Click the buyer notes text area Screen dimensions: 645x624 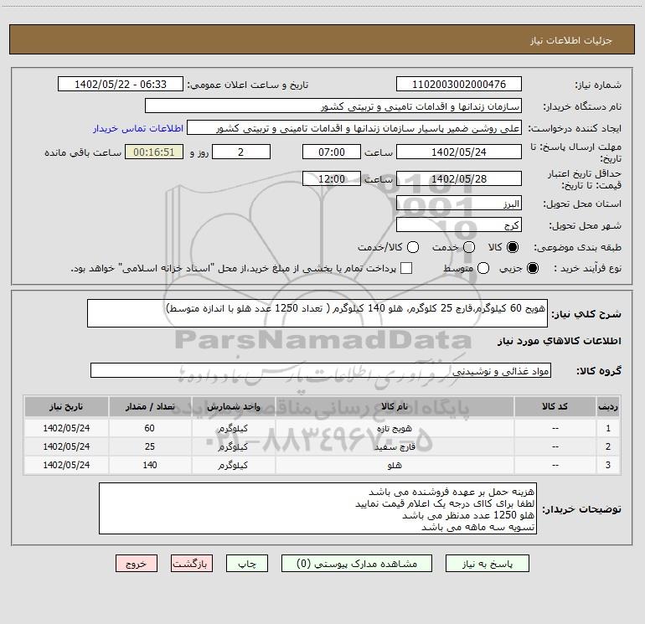(x=317, y=508)
